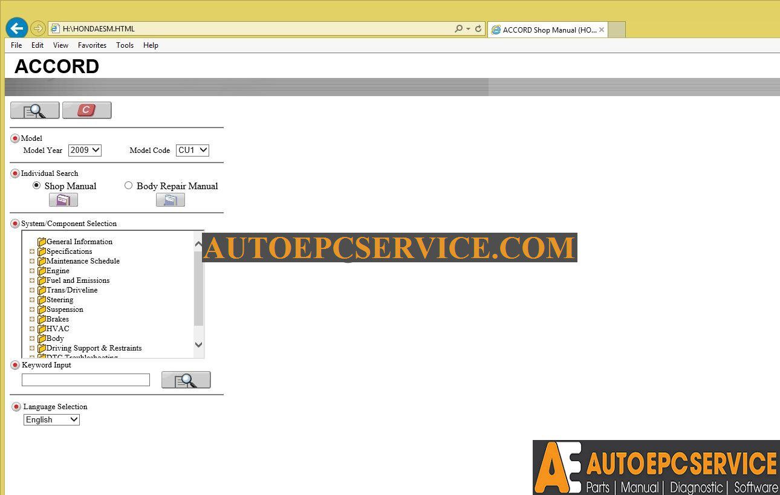
Task: Open the Tools menu
Action: (x=125, y=45)
